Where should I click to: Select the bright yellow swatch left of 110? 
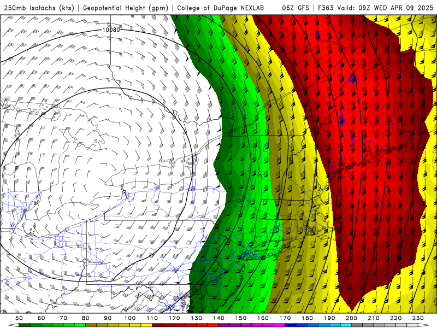click(146, 325)
